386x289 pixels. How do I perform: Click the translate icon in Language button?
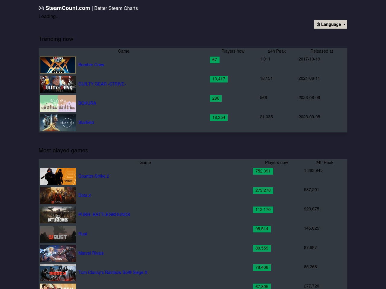(x=318, y=24)
